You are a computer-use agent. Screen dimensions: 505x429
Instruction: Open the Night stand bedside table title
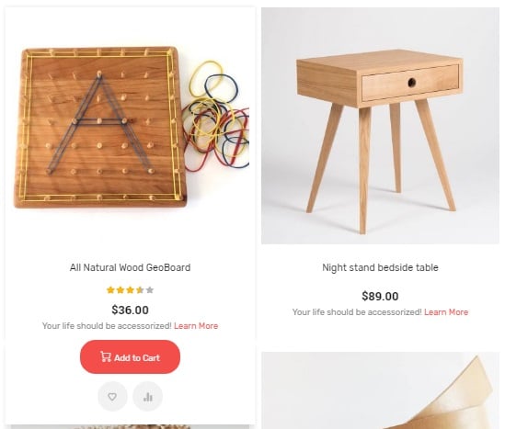(380, 267)
